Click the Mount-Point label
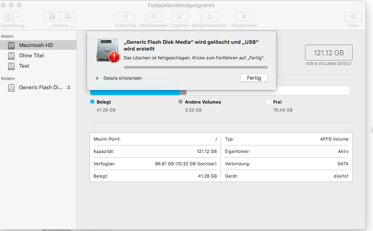Viewport: 373px width, 231px height. coord(107,139)
